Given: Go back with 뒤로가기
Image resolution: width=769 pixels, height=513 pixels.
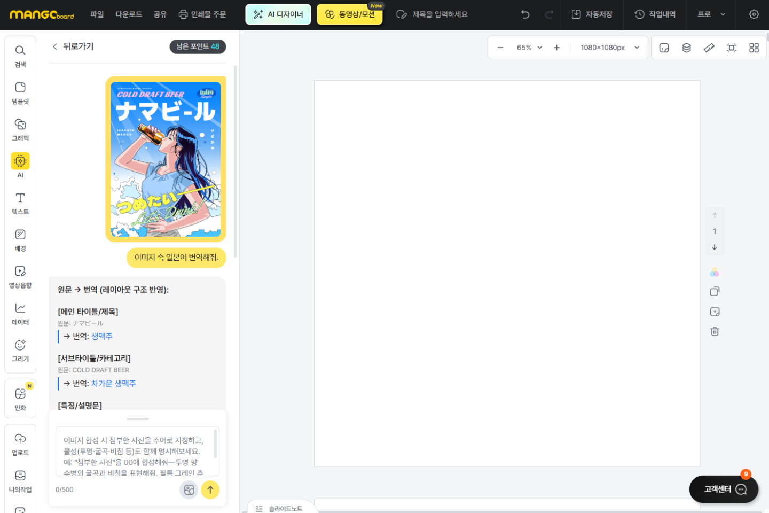Looking at the screenshot, I should tap(73, 46).
